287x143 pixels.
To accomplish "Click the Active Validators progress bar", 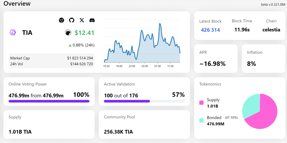I will pos(144,101).
